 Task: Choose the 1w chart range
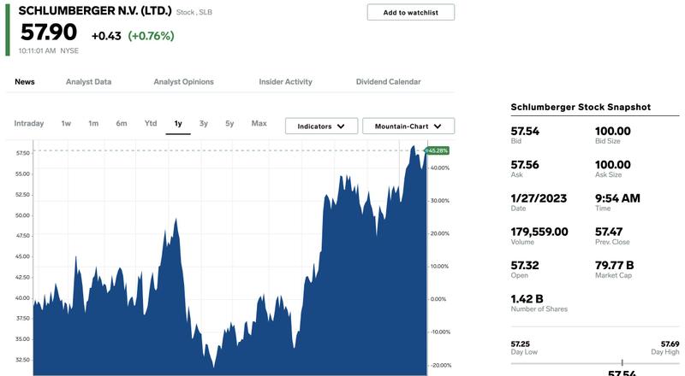(66, 123)
